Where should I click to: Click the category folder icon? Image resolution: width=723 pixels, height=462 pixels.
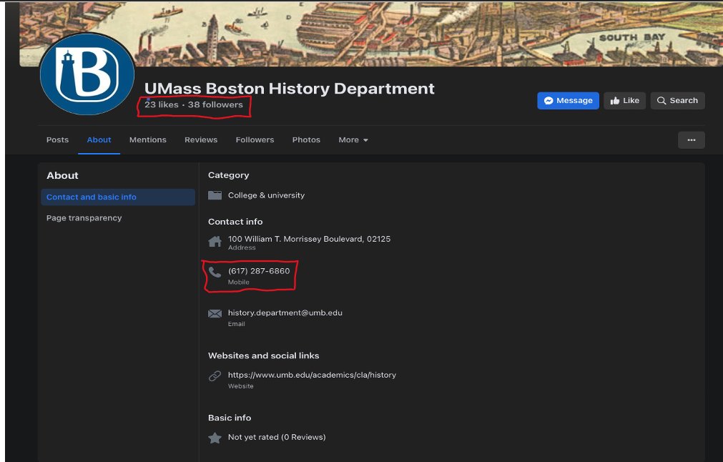[215, 195]
